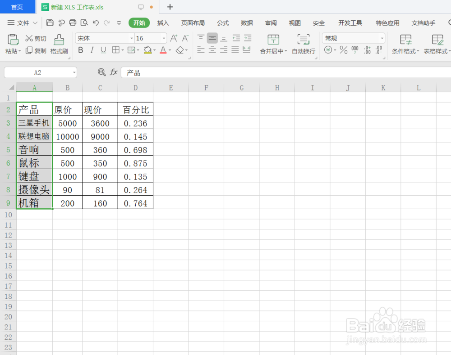This screenshot has width=451, height=355.
Task: Switch to the 插入 ribbon tab
Action: [163, 23]
